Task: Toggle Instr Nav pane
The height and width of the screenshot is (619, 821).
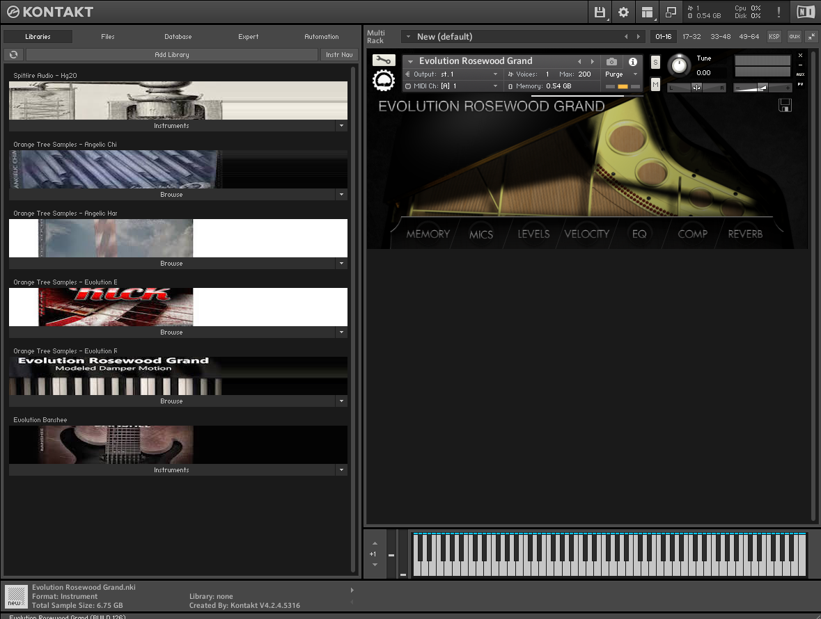Action: tap(339, 54)
